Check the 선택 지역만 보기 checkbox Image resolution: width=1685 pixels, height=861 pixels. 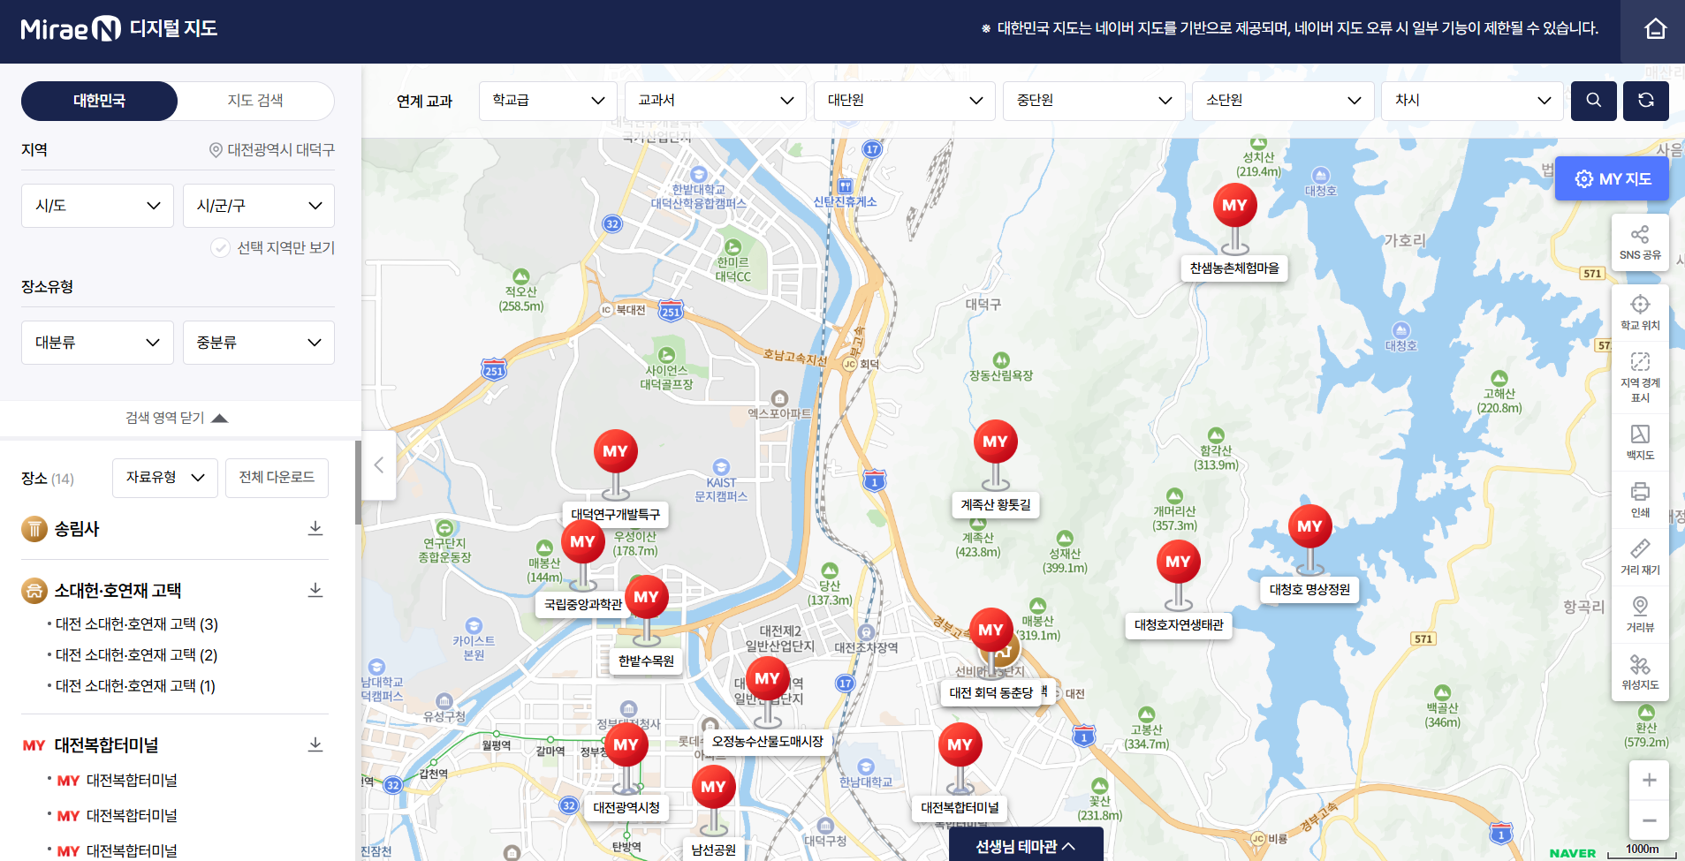point(220,248)
